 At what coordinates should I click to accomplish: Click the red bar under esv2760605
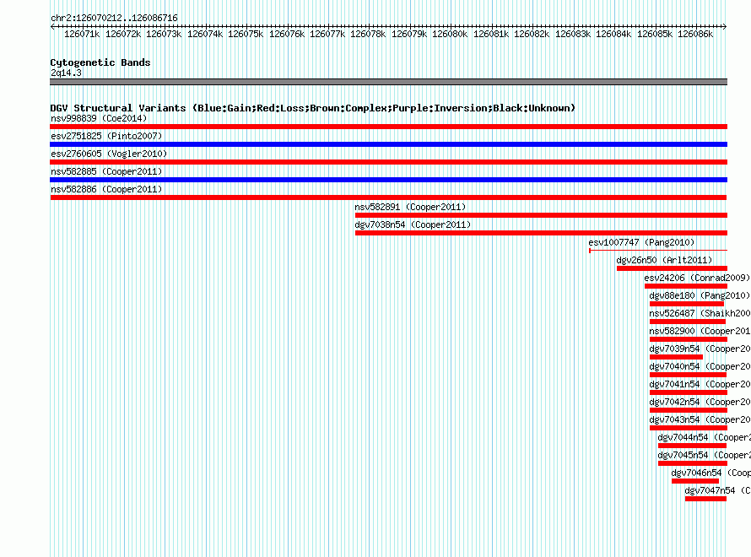tap(388, 162)
